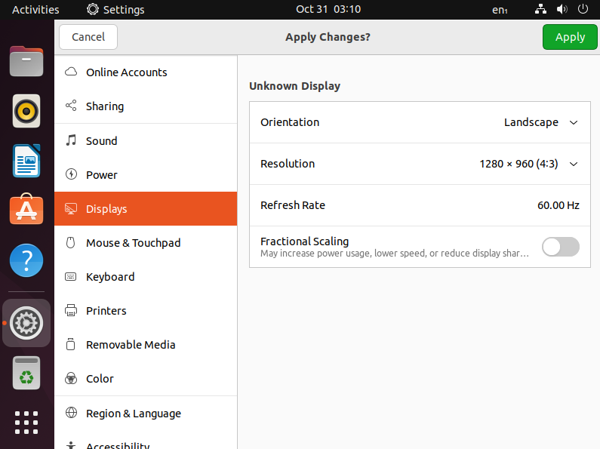The image size is (600, 449).
Task: Click the Sound music note icon
Action: tap(71, 140)
